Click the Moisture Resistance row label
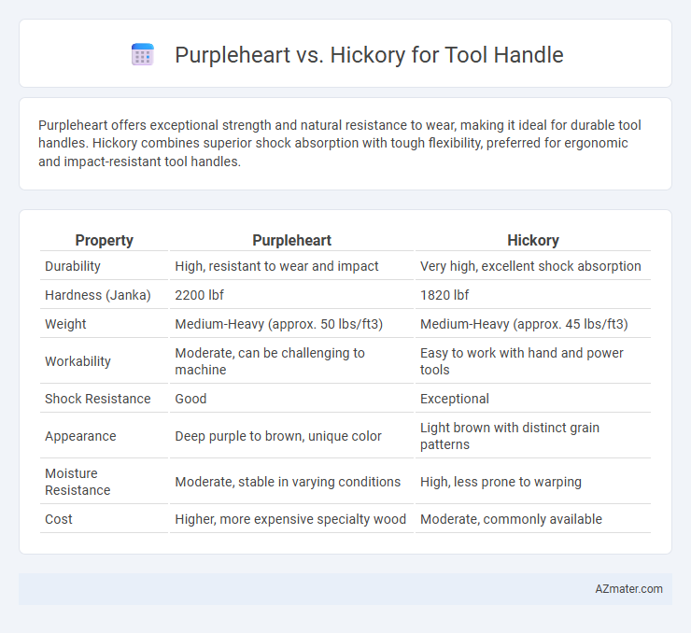This screenshot has width=691, height=633. point(78,482)
